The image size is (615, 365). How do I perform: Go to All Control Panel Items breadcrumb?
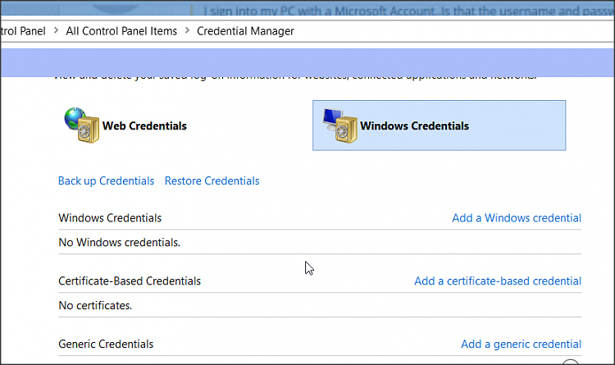(121, 31)
